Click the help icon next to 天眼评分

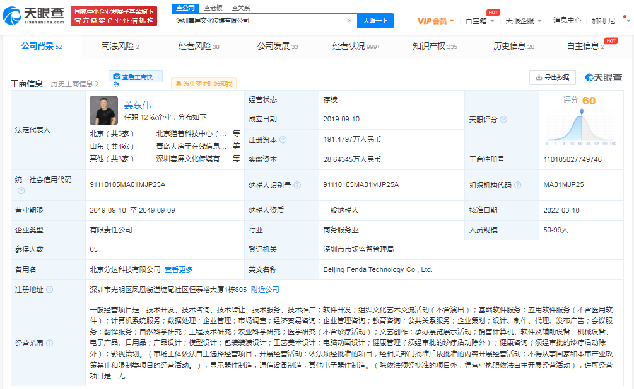click(503, 120)
